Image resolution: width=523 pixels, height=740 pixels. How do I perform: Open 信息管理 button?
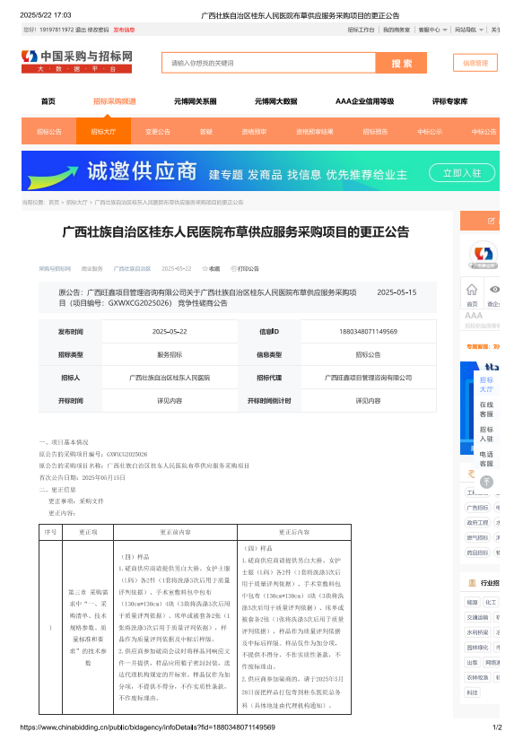[x=475, y=63]
